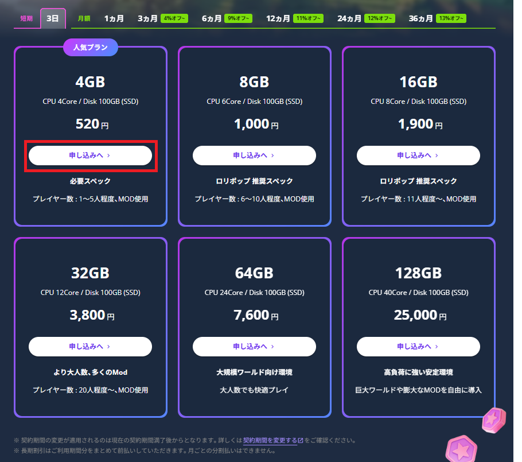
Task: Click ロリポップ 推奨スペック under 8GB
Action: 254,181
